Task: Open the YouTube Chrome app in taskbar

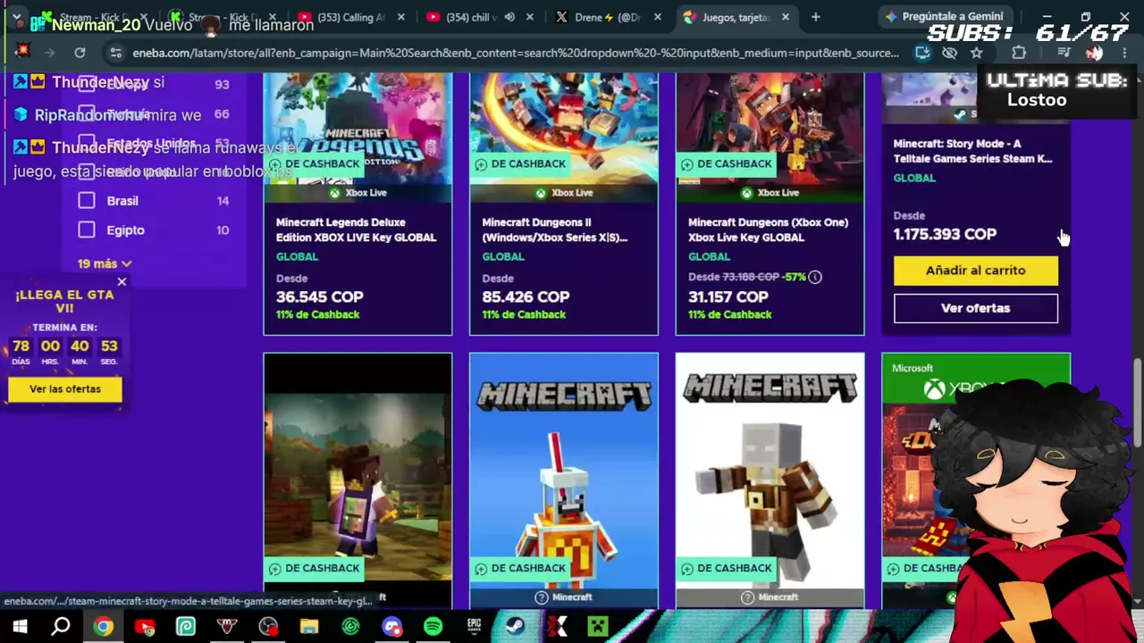Action: [x=145, y=627]
